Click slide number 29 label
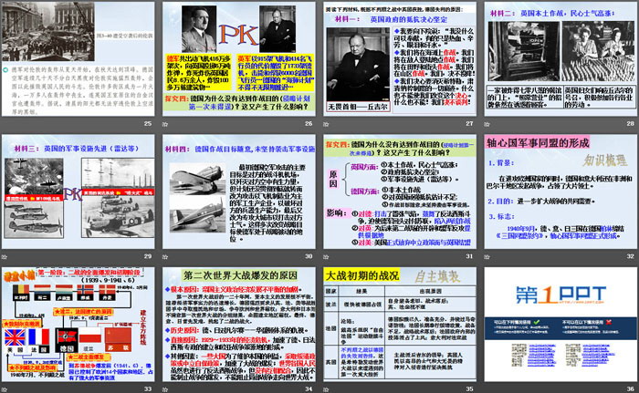 click(148, 256)
